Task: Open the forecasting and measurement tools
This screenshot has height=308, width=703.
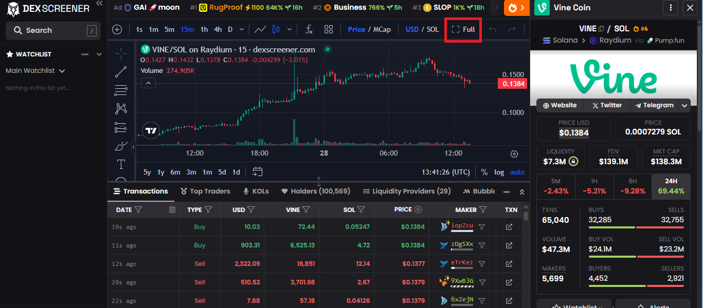Action: click(x=121, y=127)
